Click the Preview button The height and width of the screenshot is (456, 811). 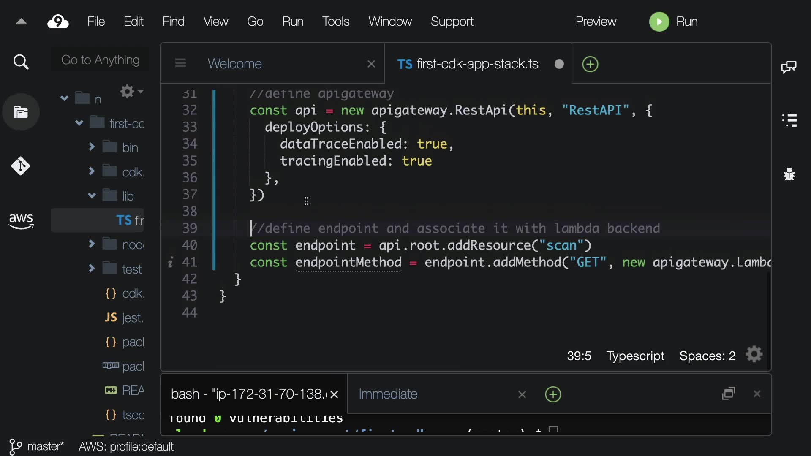tap(596, 22)
